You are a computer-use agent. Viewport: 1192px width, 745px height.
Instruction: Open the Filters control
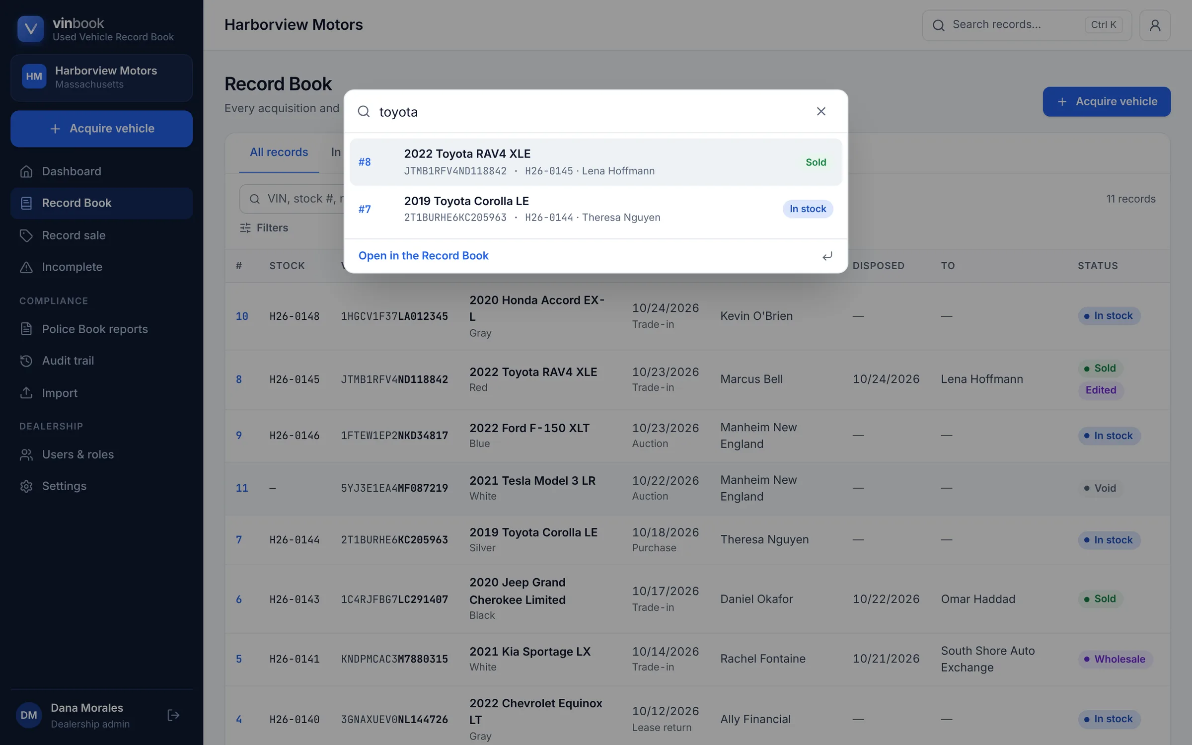(264, 228)
